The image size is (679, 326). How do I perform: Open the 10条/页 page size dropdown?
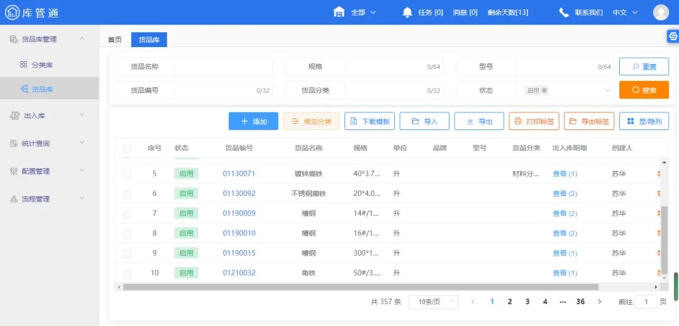click(x=433, y=302)
